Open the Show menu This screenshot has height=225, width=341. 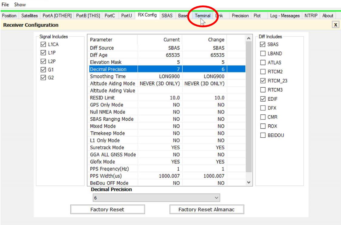tap(20, 4)
